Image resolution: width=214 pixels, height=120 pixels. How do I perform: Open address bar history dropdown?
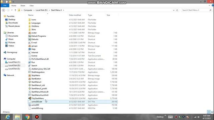tap(174, 10)
